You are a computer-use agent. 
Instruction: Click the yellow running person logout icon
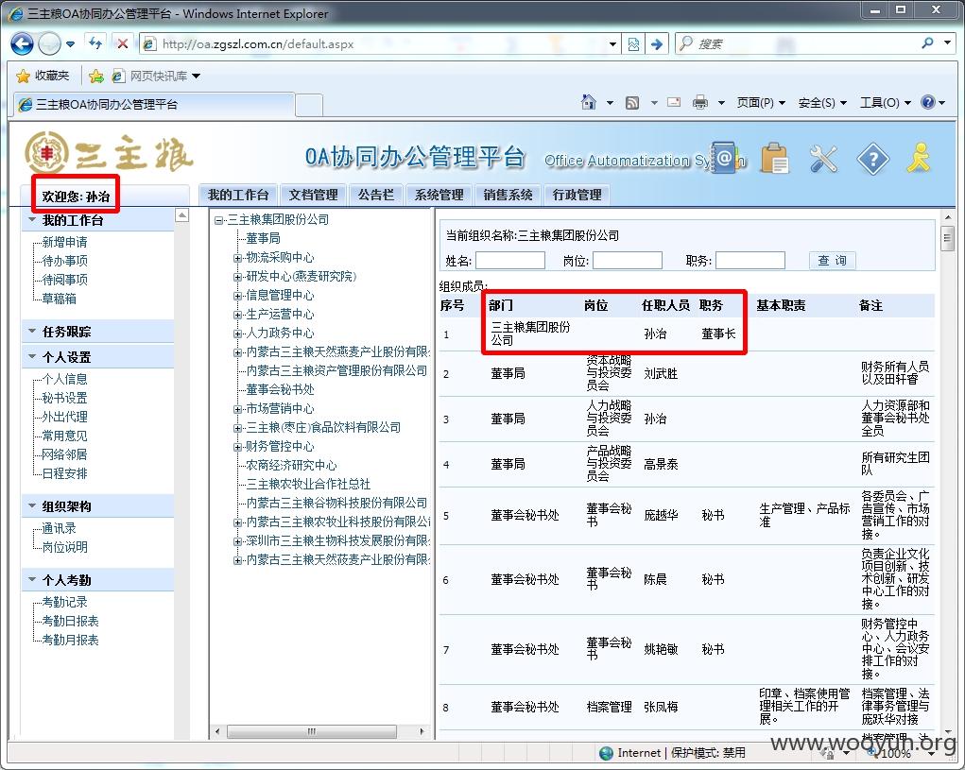tap(919, 158)
